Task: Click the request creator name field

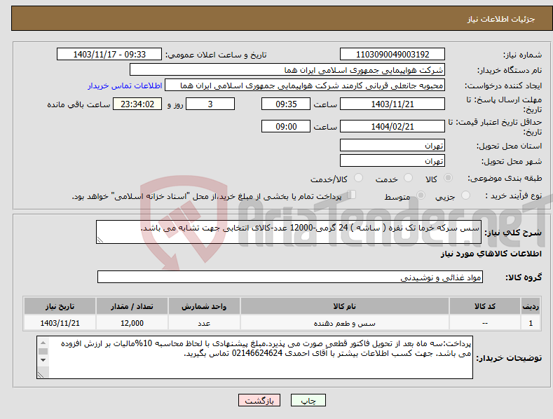Action: [305, 85]
